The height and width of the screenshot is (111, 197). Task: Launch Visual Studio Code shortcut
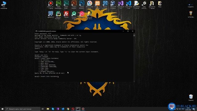[129, 5]
